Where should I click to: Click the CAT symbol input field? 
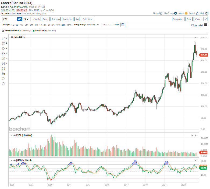pyautogui.click(x=9, y=19)
